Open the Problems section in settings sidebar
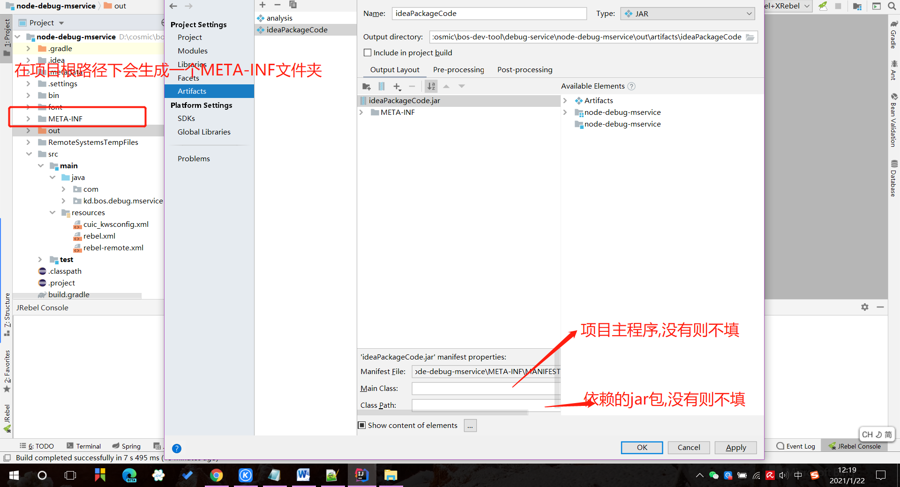The width and height of the screenshot is (900, 487). (194, 158)
